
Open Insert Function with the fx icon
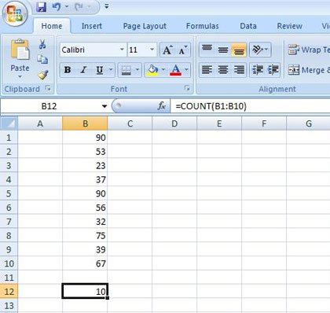click(162, 106)
